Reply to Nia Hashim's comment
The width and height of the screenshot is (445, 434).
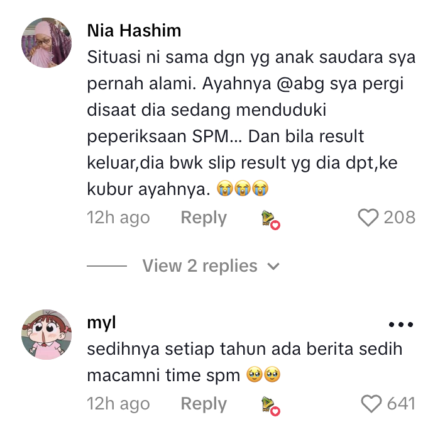pos(204,218)
